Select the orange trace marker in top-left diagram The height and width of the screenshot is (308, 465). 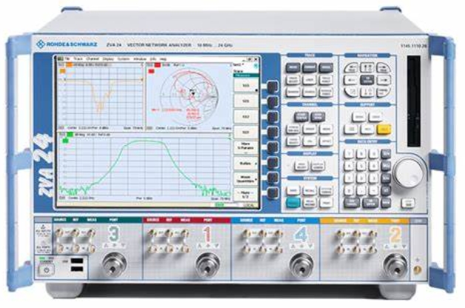(68, 65)
